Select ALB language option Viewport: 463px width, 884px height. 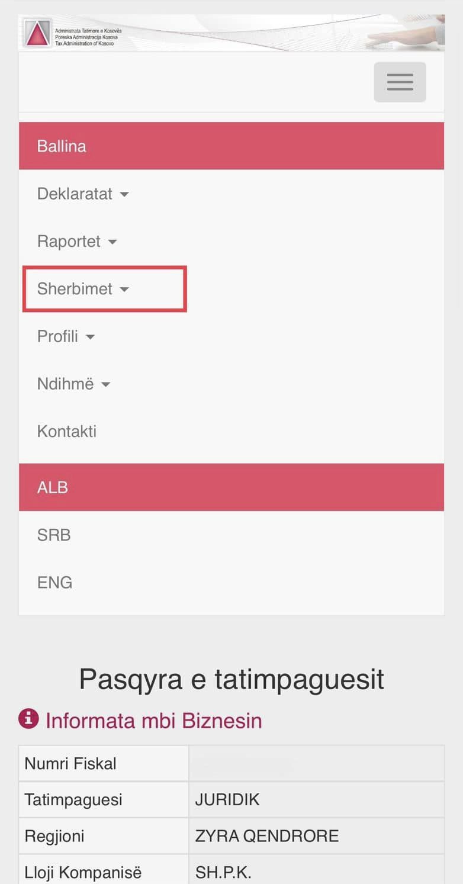(x=53, y=487)
